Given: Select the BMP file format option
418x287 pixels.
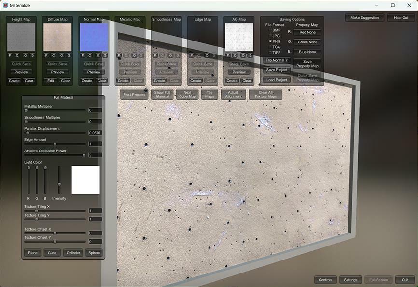Looking at the screenshot, I should click(275, 30).
